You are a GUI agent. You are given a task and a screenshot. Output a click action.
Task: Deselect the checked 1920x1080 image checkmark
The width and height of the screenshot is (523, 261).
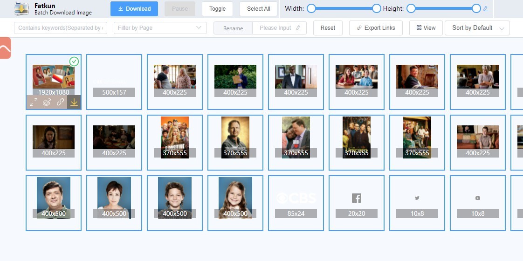click(x=74, y=62)
